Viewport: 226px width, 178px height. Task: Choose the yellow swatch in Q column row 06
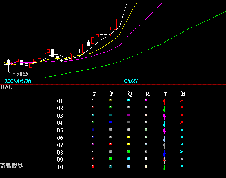click(x=129, y=137)
